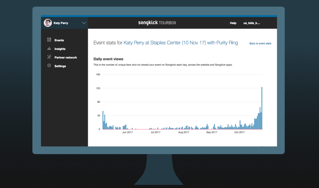Click the unique fans description text
Image resolution: width=319 pixels, height=188 pixels.
163,65
